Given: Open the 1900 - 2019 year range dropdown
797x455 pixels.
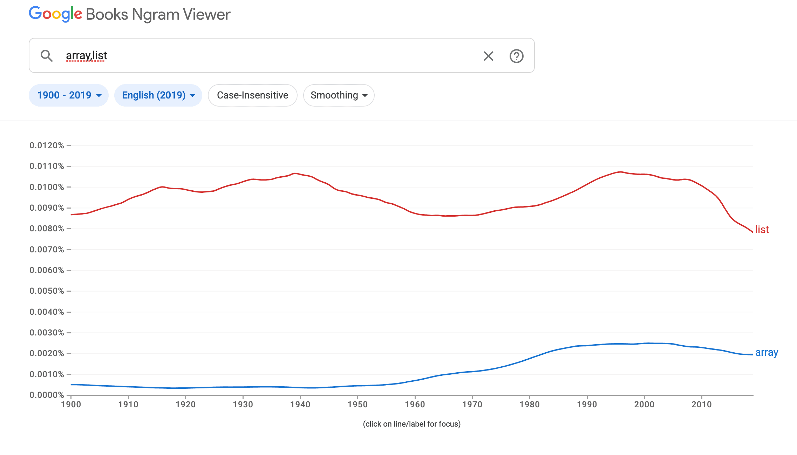Looking at the screenshot, I should coord(69,95).
